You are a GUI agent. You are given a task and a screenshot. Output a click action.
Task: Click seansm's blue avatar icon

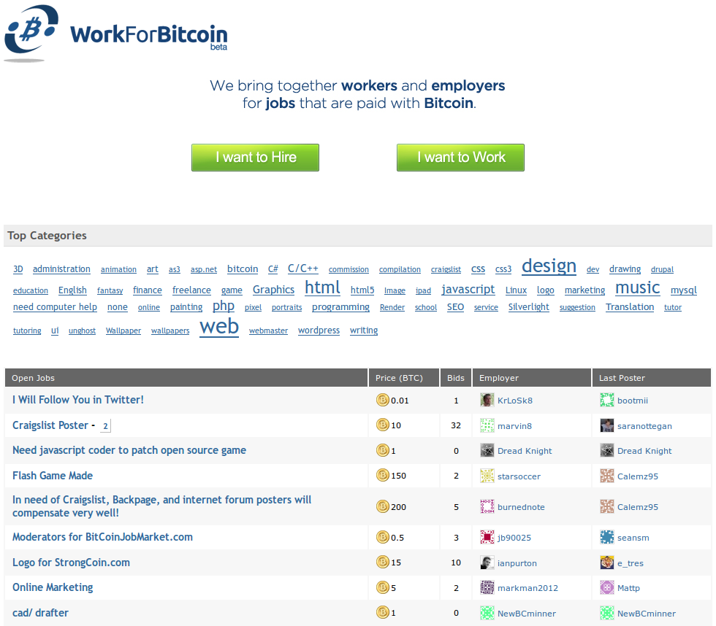606,537
